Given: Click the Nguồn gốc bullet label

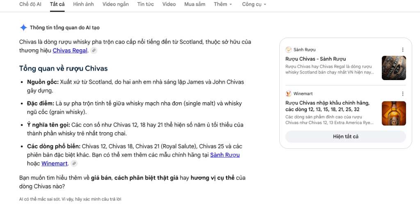Looking at the screenshot, I should coord(43,82).
